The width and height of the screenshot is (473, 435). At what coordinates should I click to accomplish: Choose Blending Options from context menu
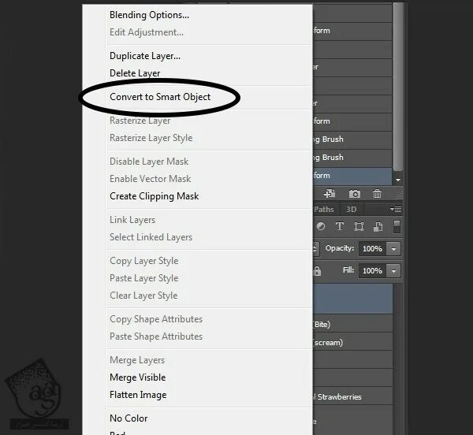tap(149, 15)
